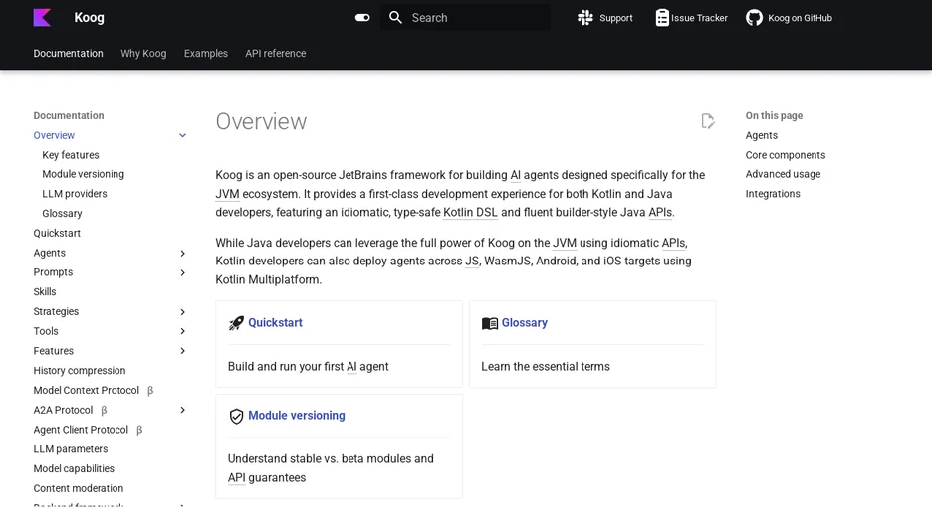
Task: Go to the API reference tab
Action: [x=276, y=53]
